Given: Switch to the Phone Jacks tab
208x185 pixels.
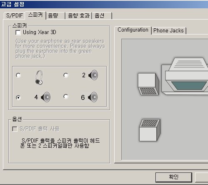Looking at the screenshot, I should coord(168,31).
